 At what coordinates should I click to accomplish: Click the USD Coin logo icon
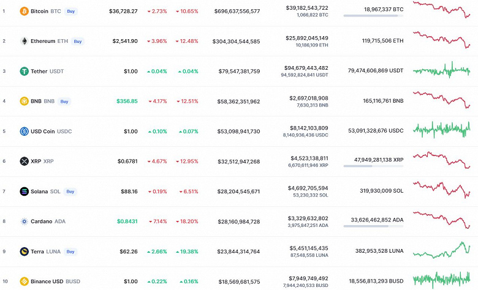point(24,131)
